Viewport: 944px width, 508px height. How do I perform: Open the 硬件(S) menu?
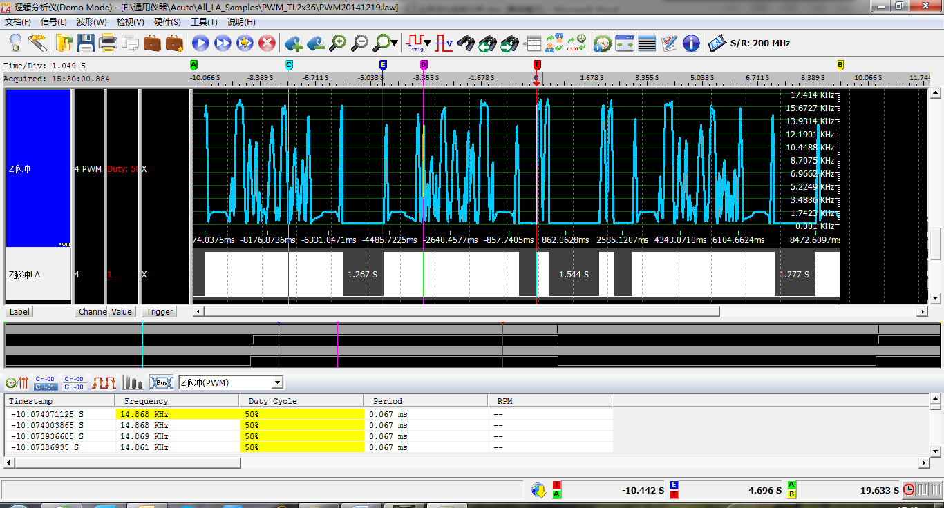pyautogui.click(x=167, y=22)
